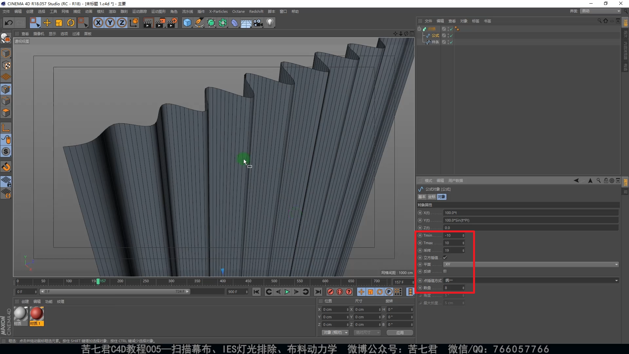Toggle X(t) animation radio circle
This screenshot has height=354, width=629.
point(420,213)
